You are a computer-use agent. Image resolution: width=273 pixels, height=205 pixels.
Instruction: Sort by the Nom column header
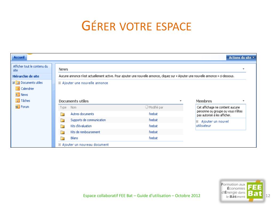pyautogui.click(x=73, y=107)
